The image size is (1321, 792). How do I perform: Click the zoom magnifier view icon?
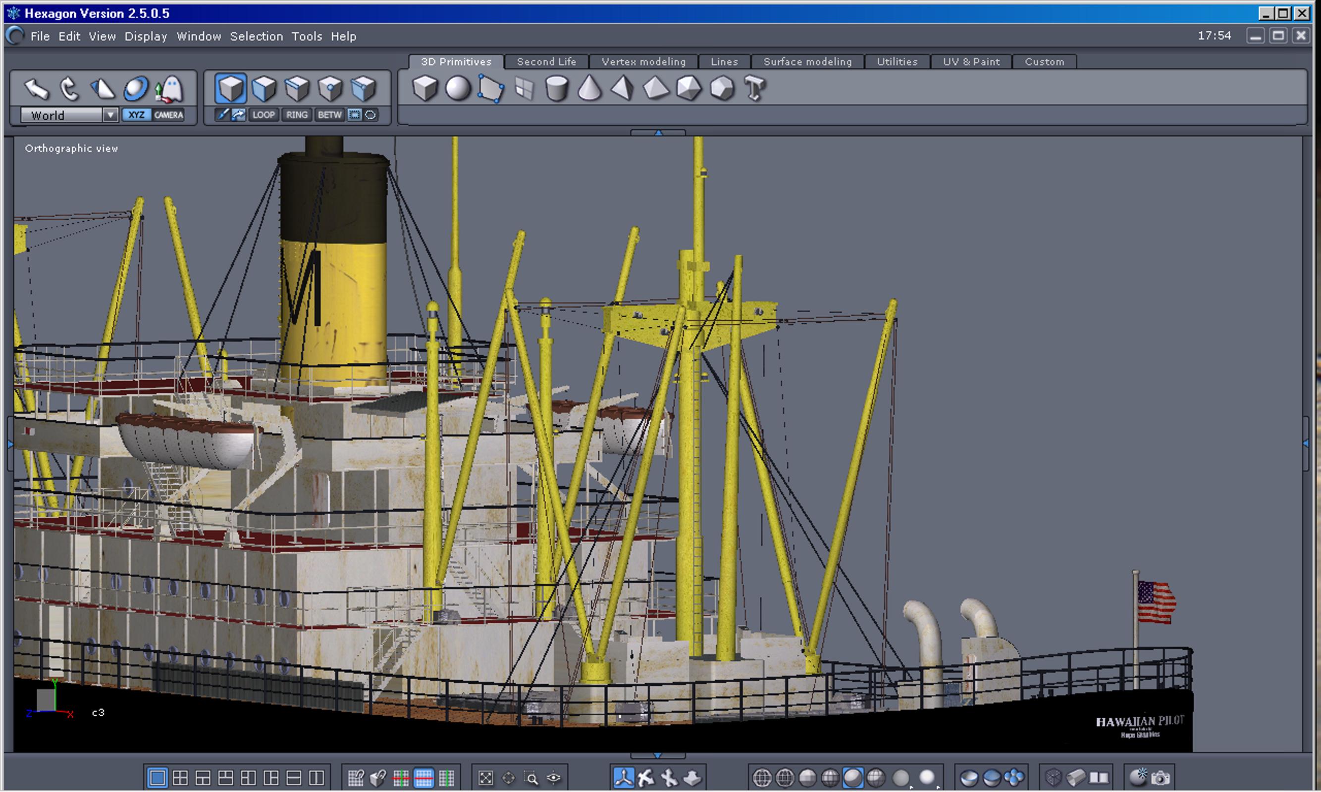click(x=531, y=778)
